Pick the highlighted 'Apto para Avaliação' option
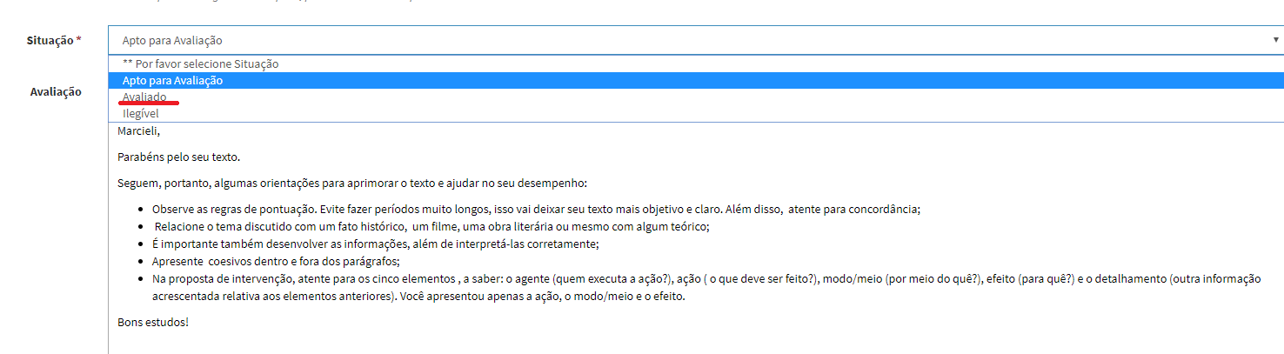The width and height of the screenshot is (1284, 354). pyautogui.click(x=172, y=80)
